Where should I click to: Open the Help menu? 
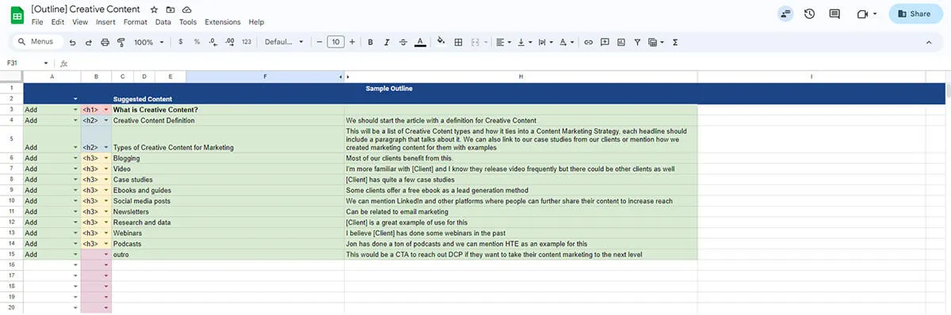coord(256,22)
